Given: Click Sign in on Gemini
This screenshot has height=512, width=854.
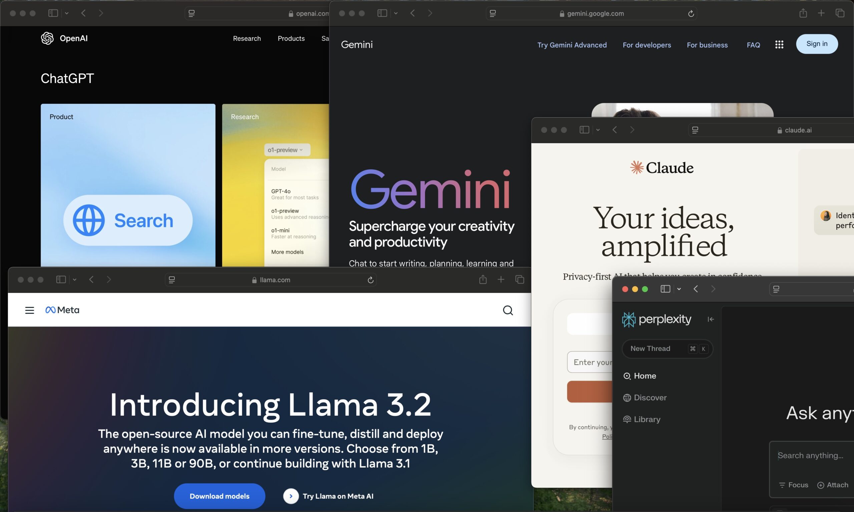Looking at the screenshot, I should [817, 44].
